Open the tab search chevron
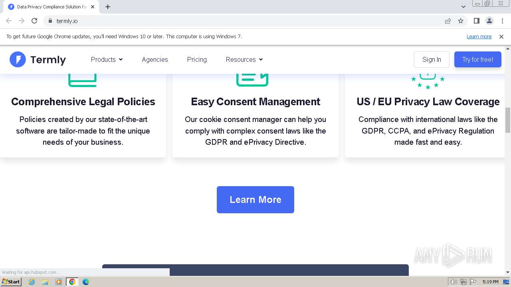 [463, 7]
